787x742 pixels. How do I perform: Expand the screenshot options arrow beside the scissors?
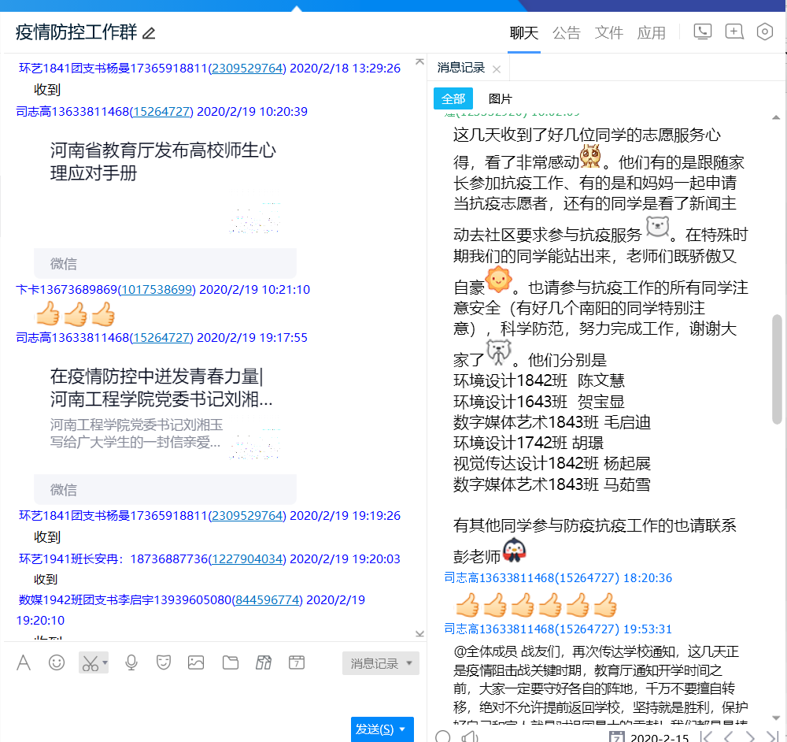click(x=105, y=662)
